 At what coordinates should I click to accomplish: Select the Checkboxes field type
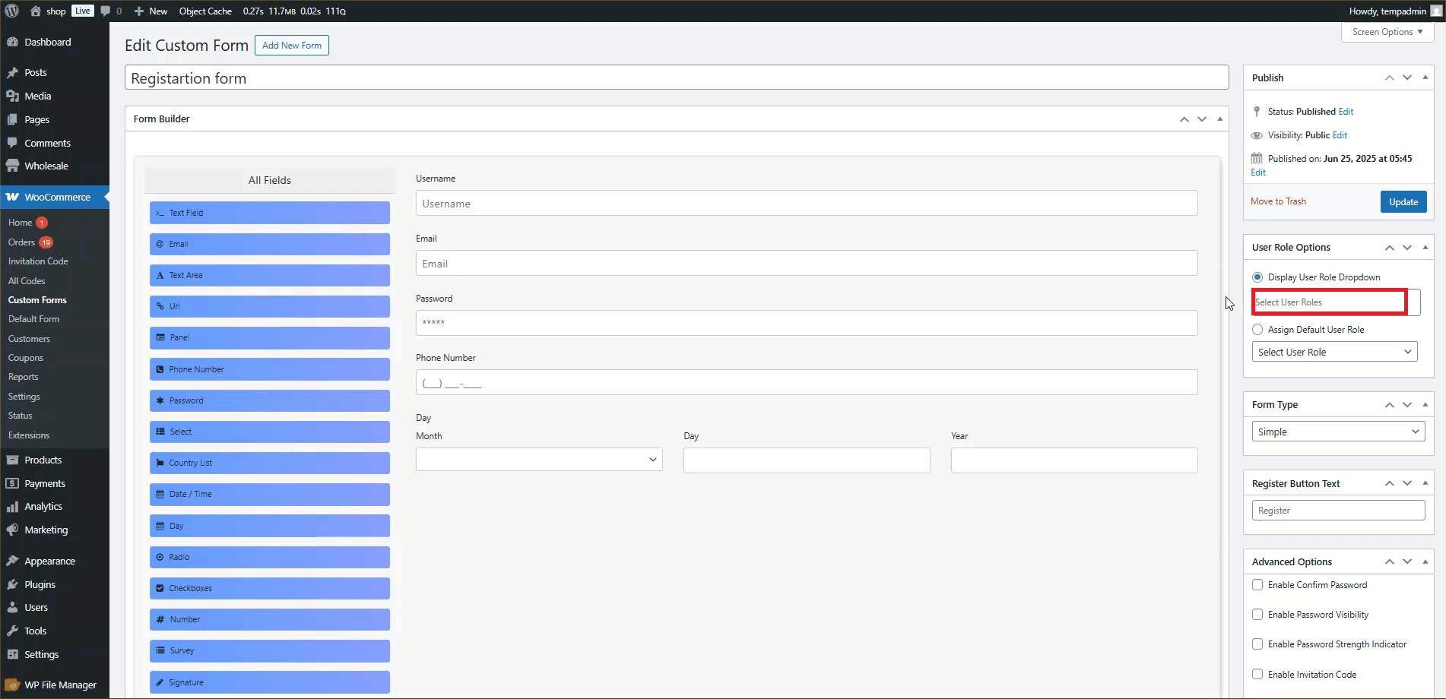pyautogui.click(x=269, y=587)
